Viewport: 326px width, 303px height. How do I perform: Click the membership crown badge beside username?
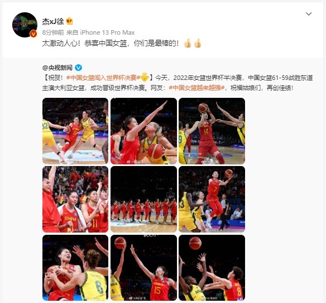[69, 21]
